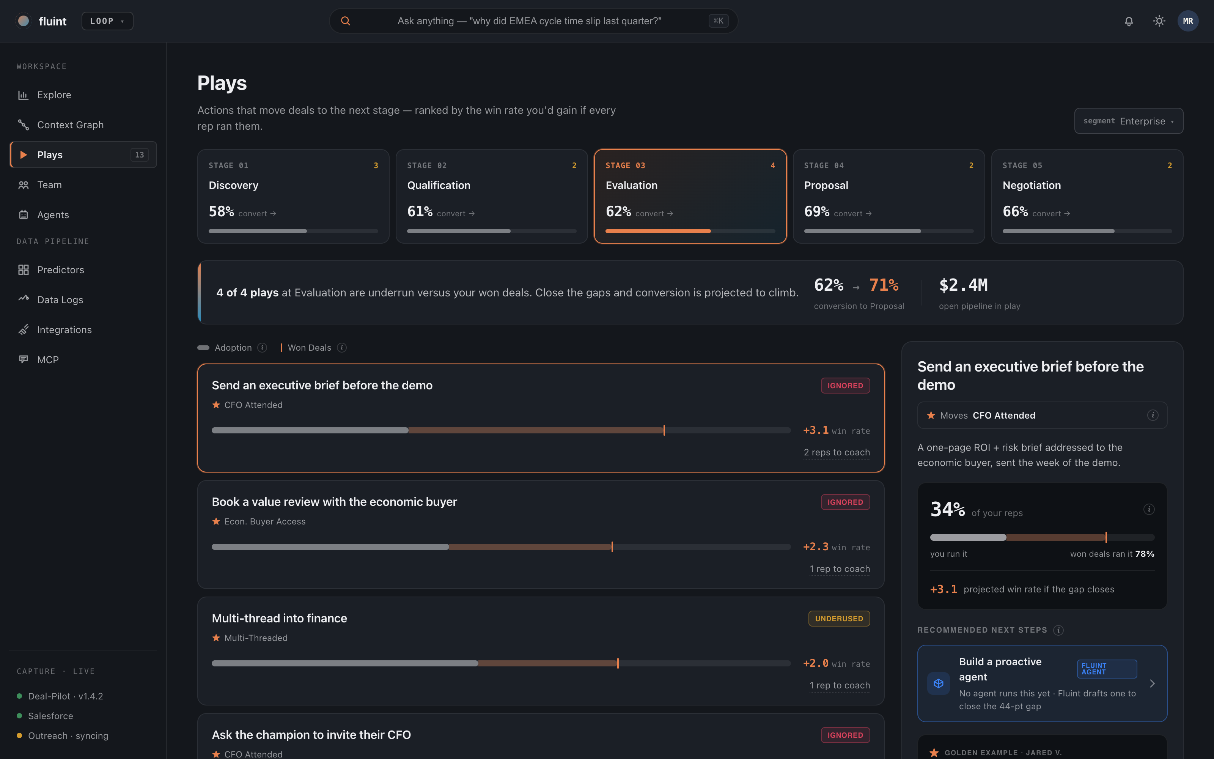This screenshot has width=1214, height=759.
Task: Show Adoption legend info tooltip
Action: click(262, 347)
